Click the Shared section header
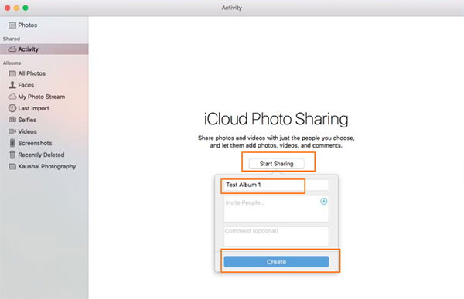This screenshot has width=464, height=299. pos(12,39)
